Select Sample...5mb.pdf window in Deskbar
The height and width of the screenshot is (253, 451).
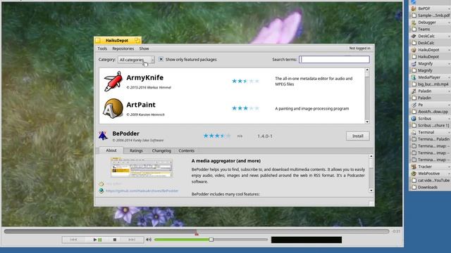[430, 15]
